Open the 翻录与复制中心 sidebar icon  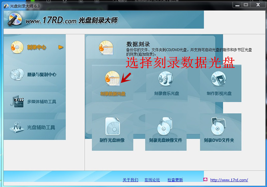pyautogui.click(x=17, y=74)
